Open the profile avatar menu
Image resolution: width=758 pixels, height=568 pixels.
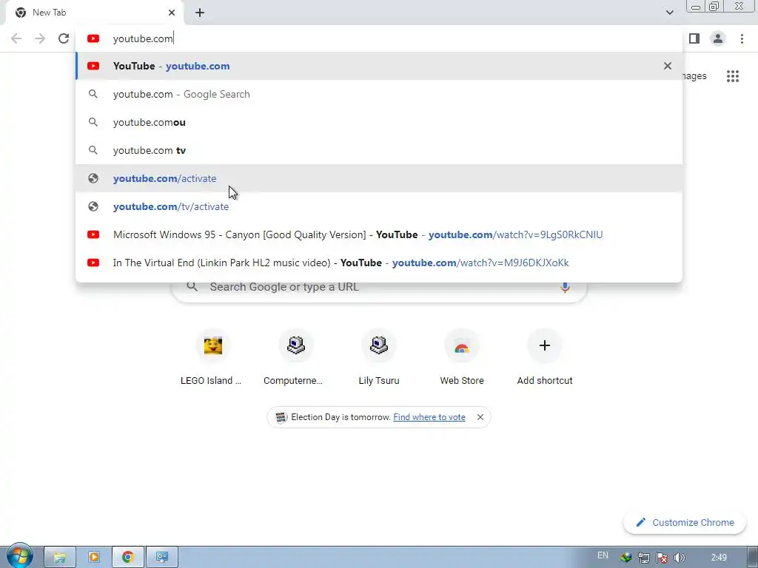[718, 38]
